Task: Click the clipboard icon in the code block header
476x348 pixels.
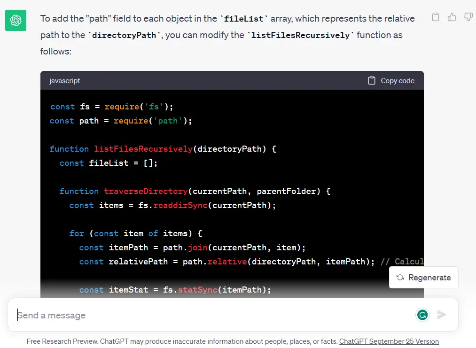Action: pyautogui.click(x=372, y=81)
